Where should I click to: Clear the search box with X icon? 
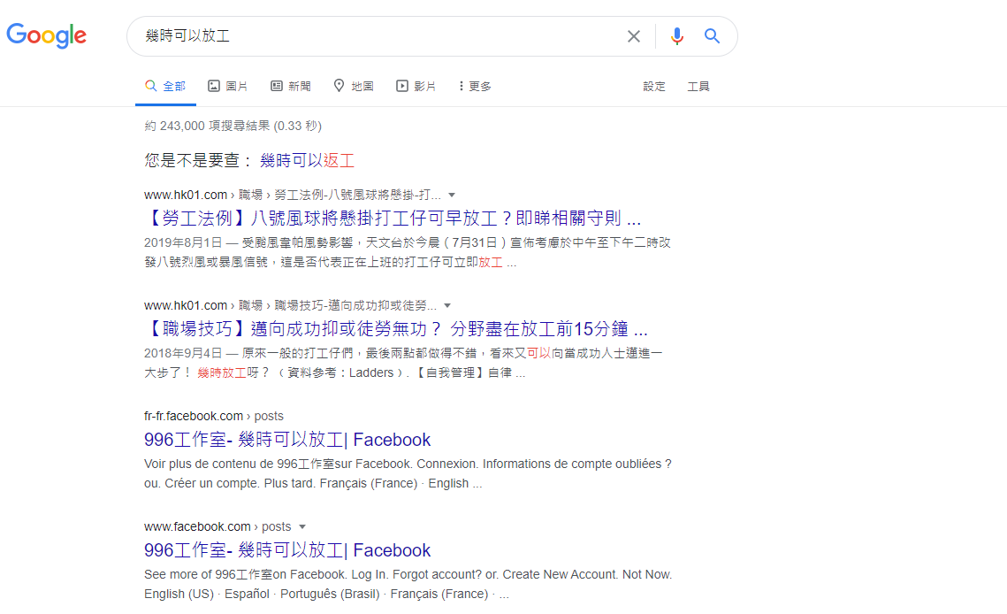coord(634,36)
